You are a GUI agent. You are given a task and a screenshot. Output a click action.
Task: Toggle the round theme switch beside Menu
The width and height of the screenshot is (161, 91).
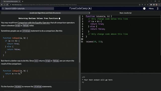144,9
